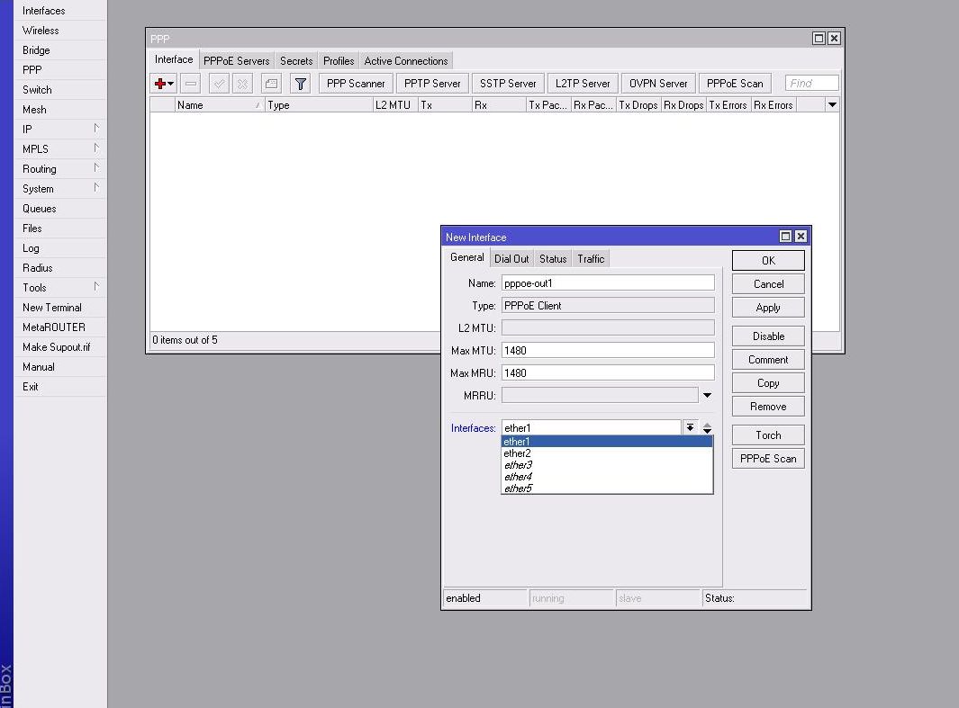Open Bridge in the sidebar menu

click(x=60, y=50)
